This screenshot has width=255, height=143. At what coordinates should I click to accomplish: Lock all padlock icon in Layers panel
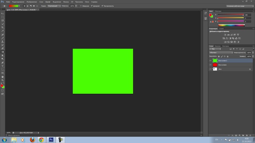228,56
